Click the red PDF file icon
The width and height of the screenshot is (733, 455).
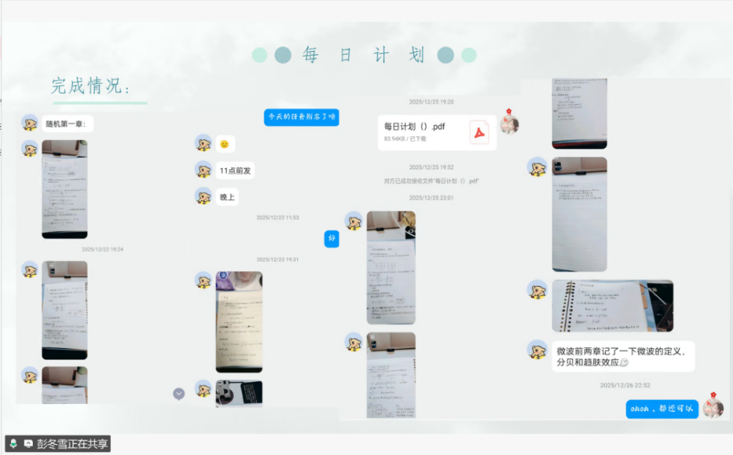pos(479,132)
